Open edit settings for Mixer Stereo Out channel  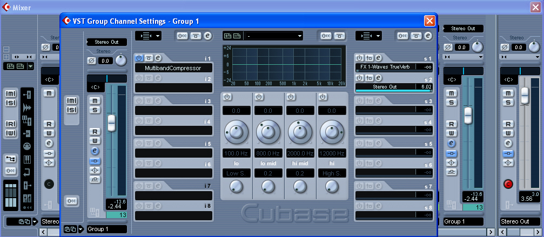[508, 143]
